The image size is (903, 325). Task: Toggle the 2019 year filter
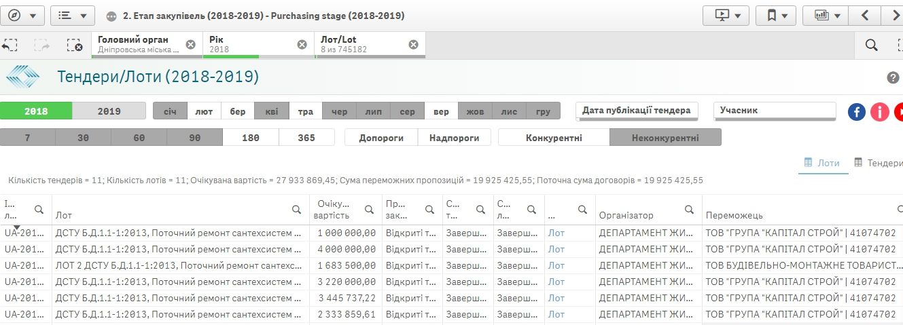109,111
